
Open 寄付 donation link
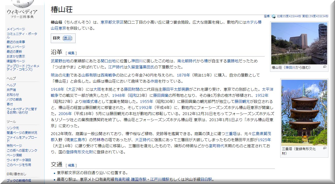click(x=10, y=104)
